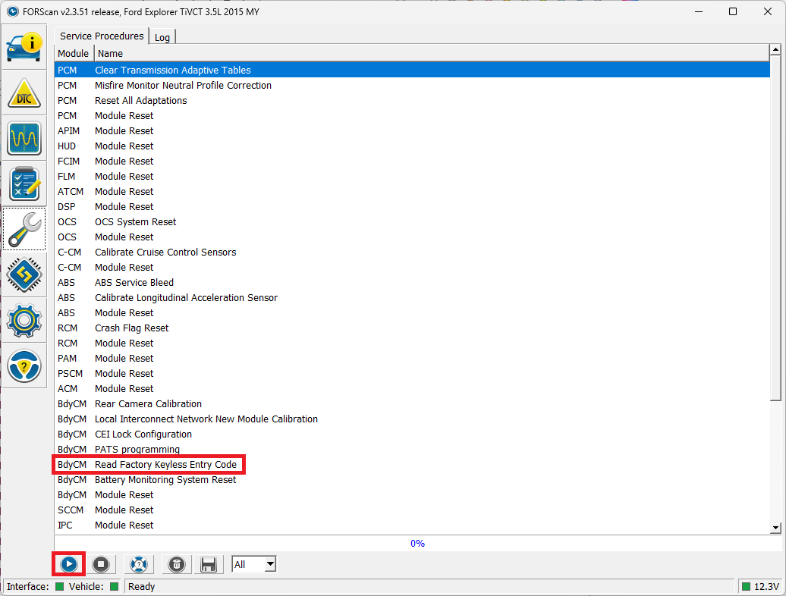786x596 pixels.
Task: Open the oscilloscope dashboard section
Action: (x=24, y=138)
